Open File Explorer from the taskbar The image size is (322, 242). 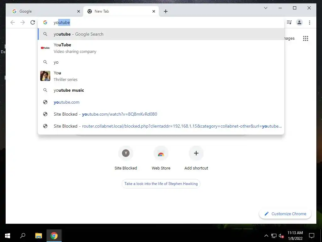pos(38,236)
